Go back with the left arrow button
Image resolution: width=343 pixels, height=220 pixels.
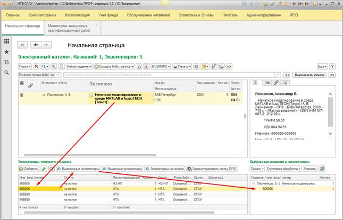tap(36, 45)
